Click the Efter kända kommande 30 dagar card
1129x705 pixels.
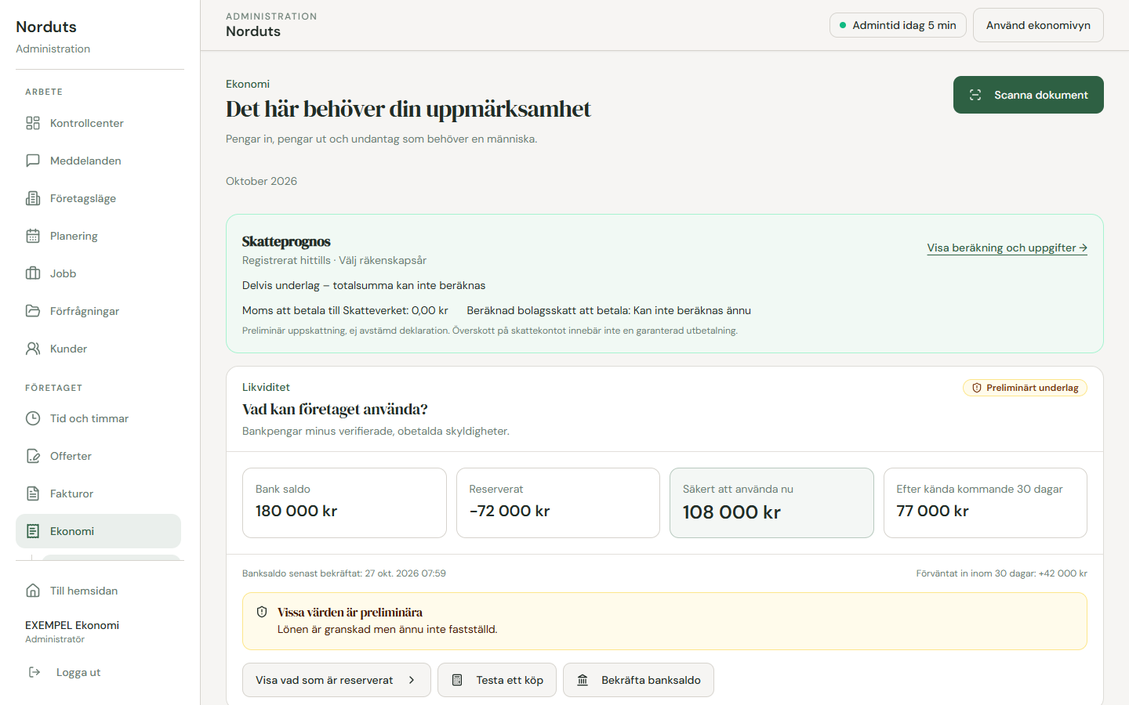click(986, 503)
